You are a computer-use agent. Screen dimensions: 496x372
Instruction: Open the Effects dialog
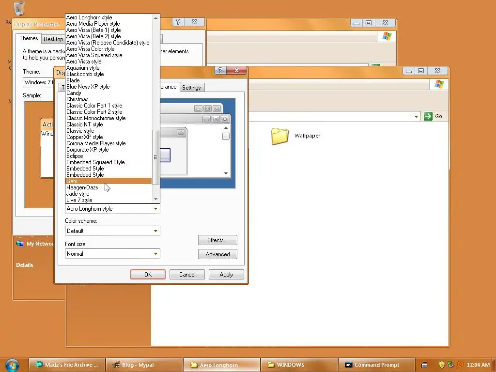217,240
